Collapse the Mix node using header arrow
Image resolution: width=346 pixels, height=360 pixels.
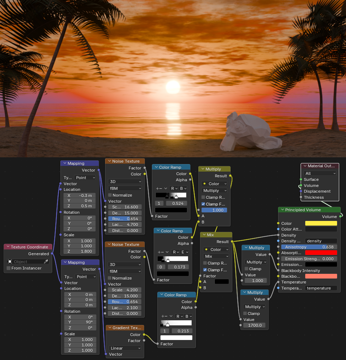point(204,235)
